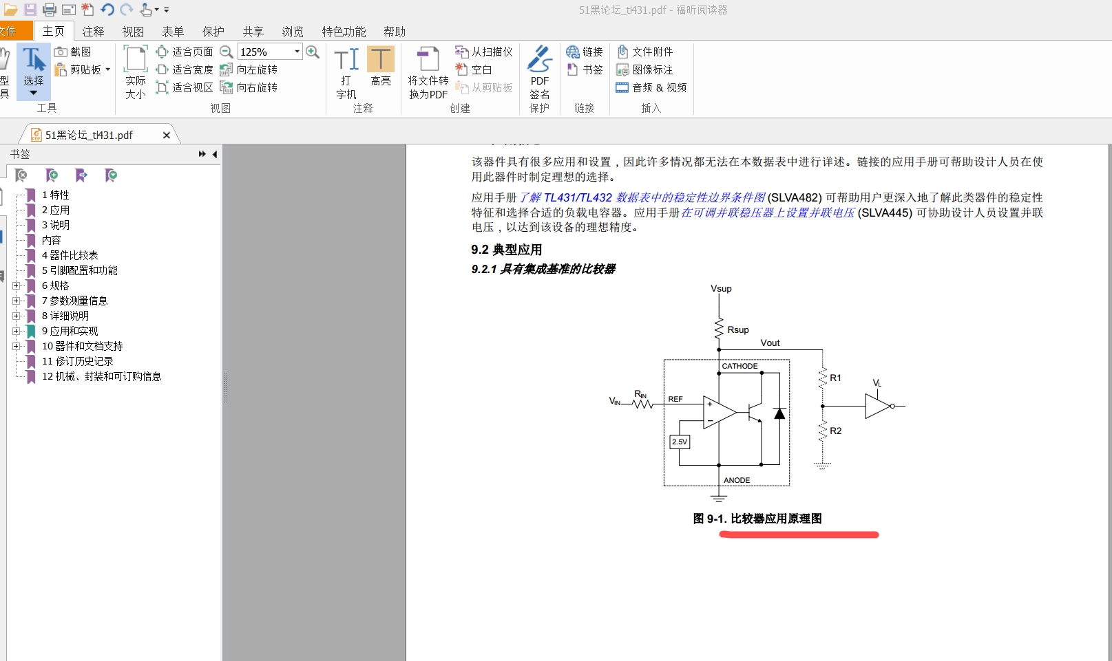
Task: Click 音频 & 视频 insert option
Action: [x=651, y=87]
